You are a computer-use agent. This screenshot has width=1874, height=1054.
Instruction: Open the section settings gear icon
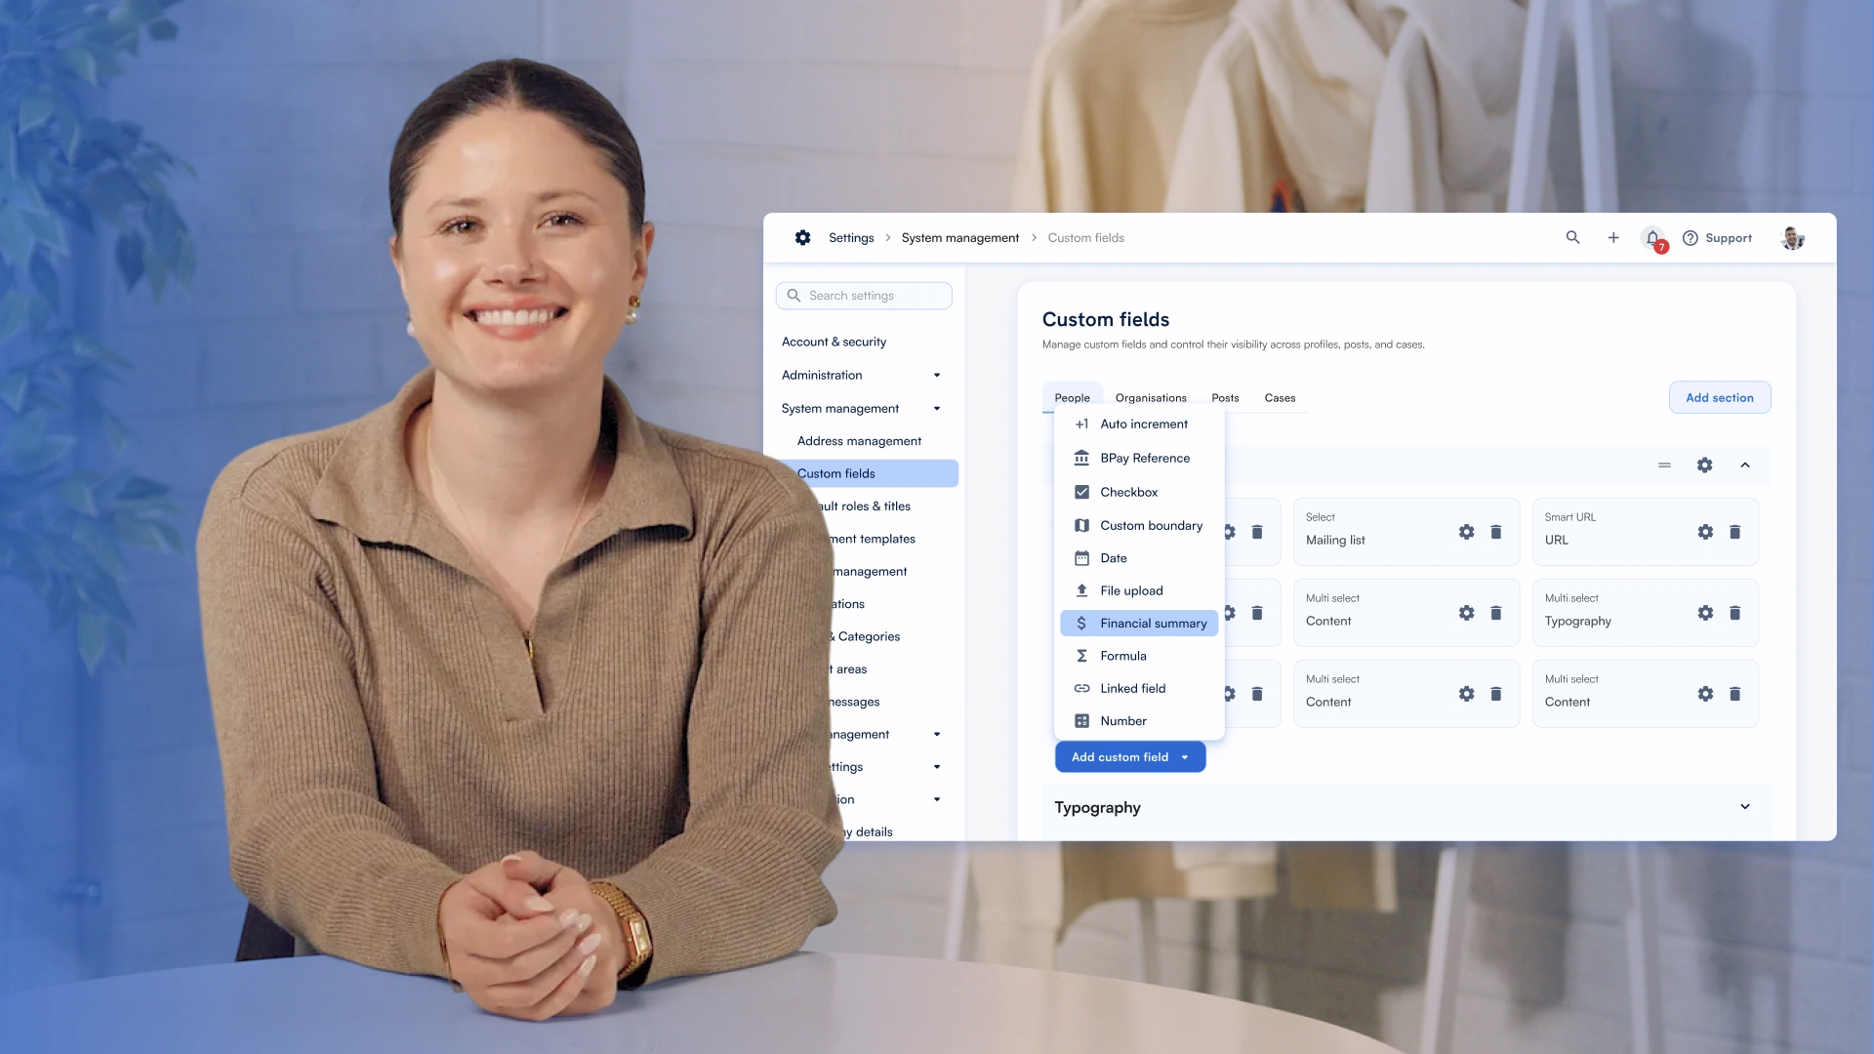[x=1704, y=466]
